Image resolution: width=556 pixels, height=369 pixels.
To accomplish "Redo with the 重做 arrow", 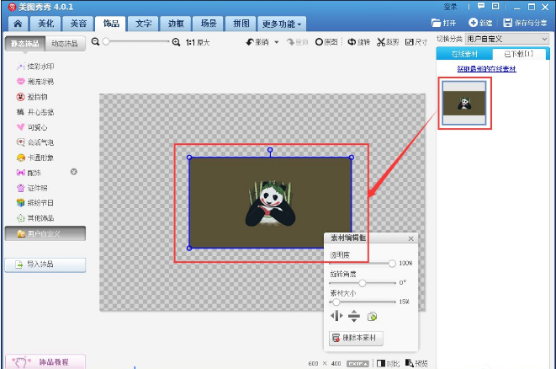I will coord(298,42).
